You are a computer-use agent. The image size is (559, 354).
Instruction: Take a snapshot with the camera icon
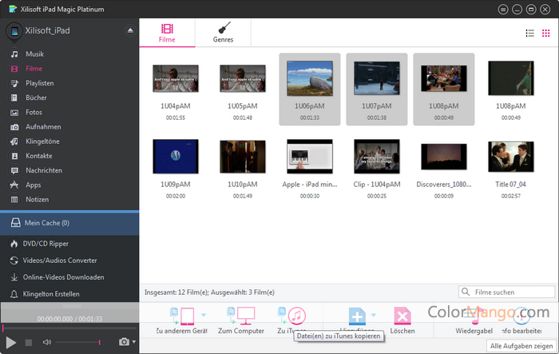[124, 342]
